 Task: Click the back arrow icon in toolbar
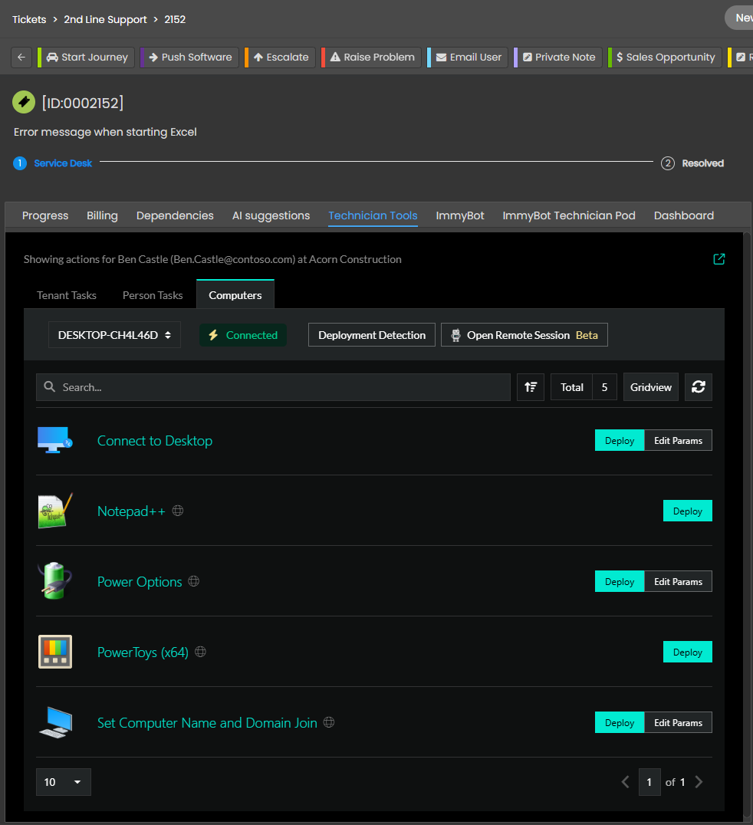[21, 58]
